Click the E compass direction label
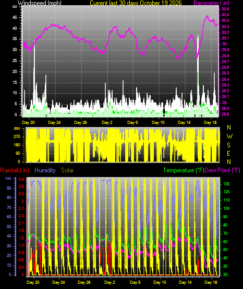Viewport: 243px width, 289px height. click(228, 154)
